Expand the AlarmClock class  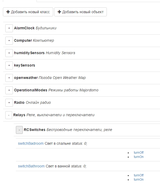click(x=9, y=28)
